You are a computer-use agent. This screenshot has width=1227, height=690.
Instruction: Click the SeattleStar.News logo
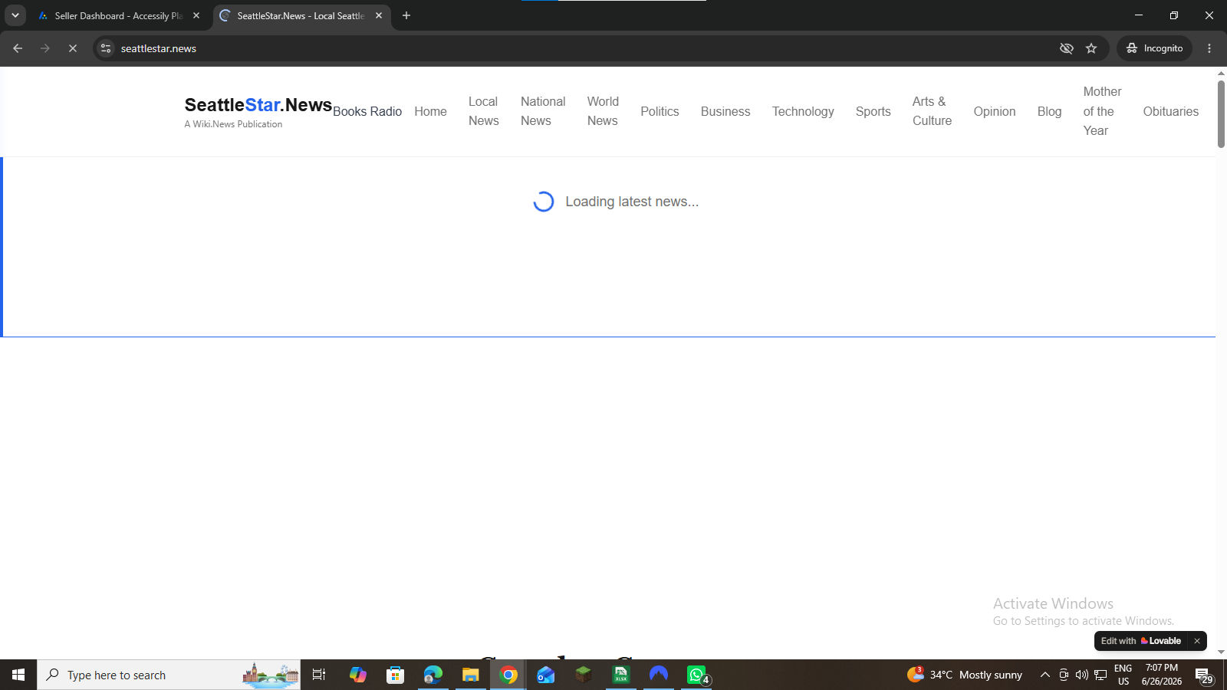pyautogui.click(x=258, y=105)
